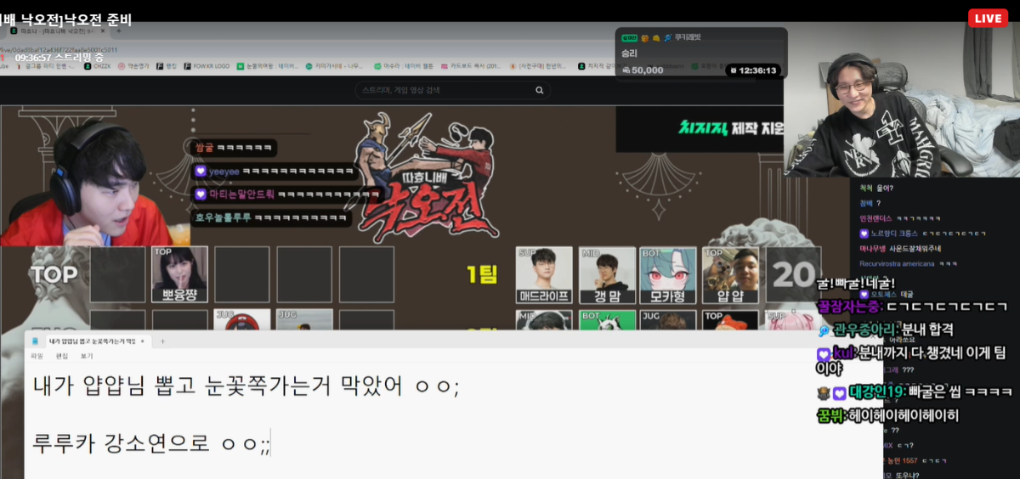Open a new browser tab
This screenshot has width=1020, height=479.
118,31
